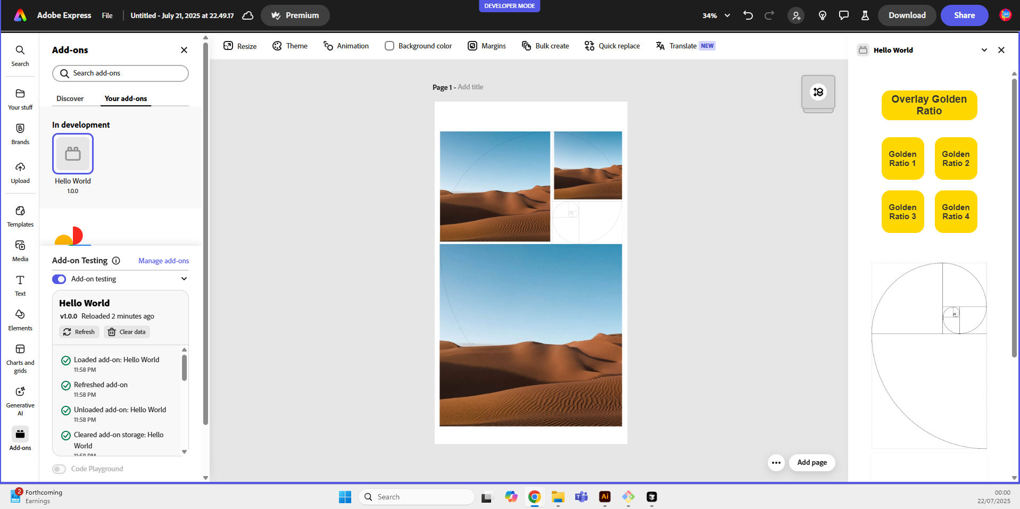Open the Elements panel

(20, 320)
